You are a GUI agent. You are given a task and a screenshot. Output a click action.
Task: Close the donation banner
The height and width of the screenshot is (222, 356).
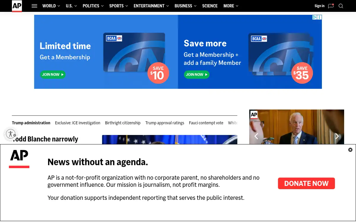click(x=350, y=150)
